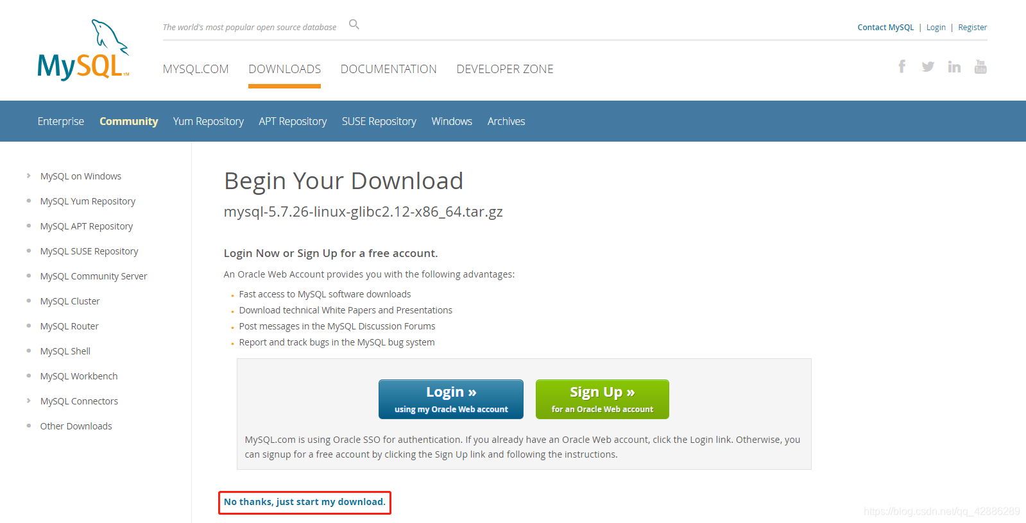Screen dimensions: 1026x523
Task: Open MySQL APT Repository sidebar link
Action: (x=87, y=226)
